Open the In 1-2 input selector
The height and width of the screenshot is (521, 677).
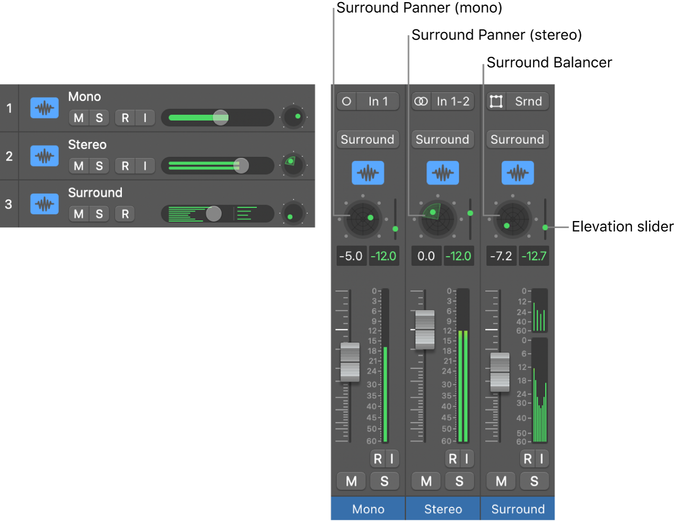click(x=454, y=101)
